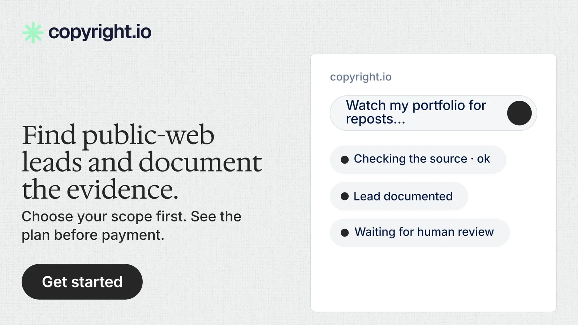The width and height of the screenshot is (578, 325).
Task: Open the copyright.io brand wordmark
Action: point(100,32)
